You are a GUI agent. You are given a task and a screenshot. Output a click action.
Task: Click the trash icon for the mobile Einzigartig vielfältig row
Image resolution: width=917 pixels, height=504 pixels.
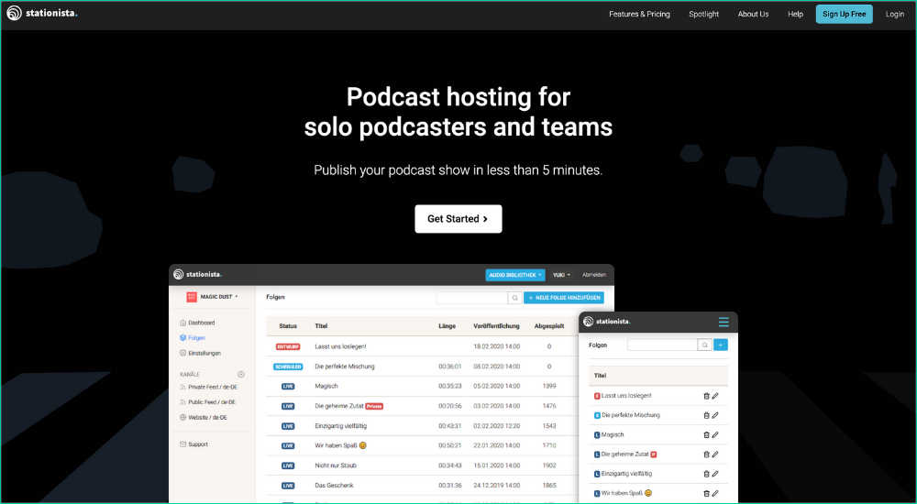click(706, 474)
